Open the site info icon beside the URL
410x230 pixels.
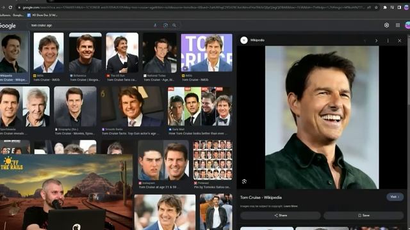19,8
